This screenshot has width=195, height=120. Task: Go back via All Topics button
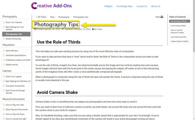point(41,17)
